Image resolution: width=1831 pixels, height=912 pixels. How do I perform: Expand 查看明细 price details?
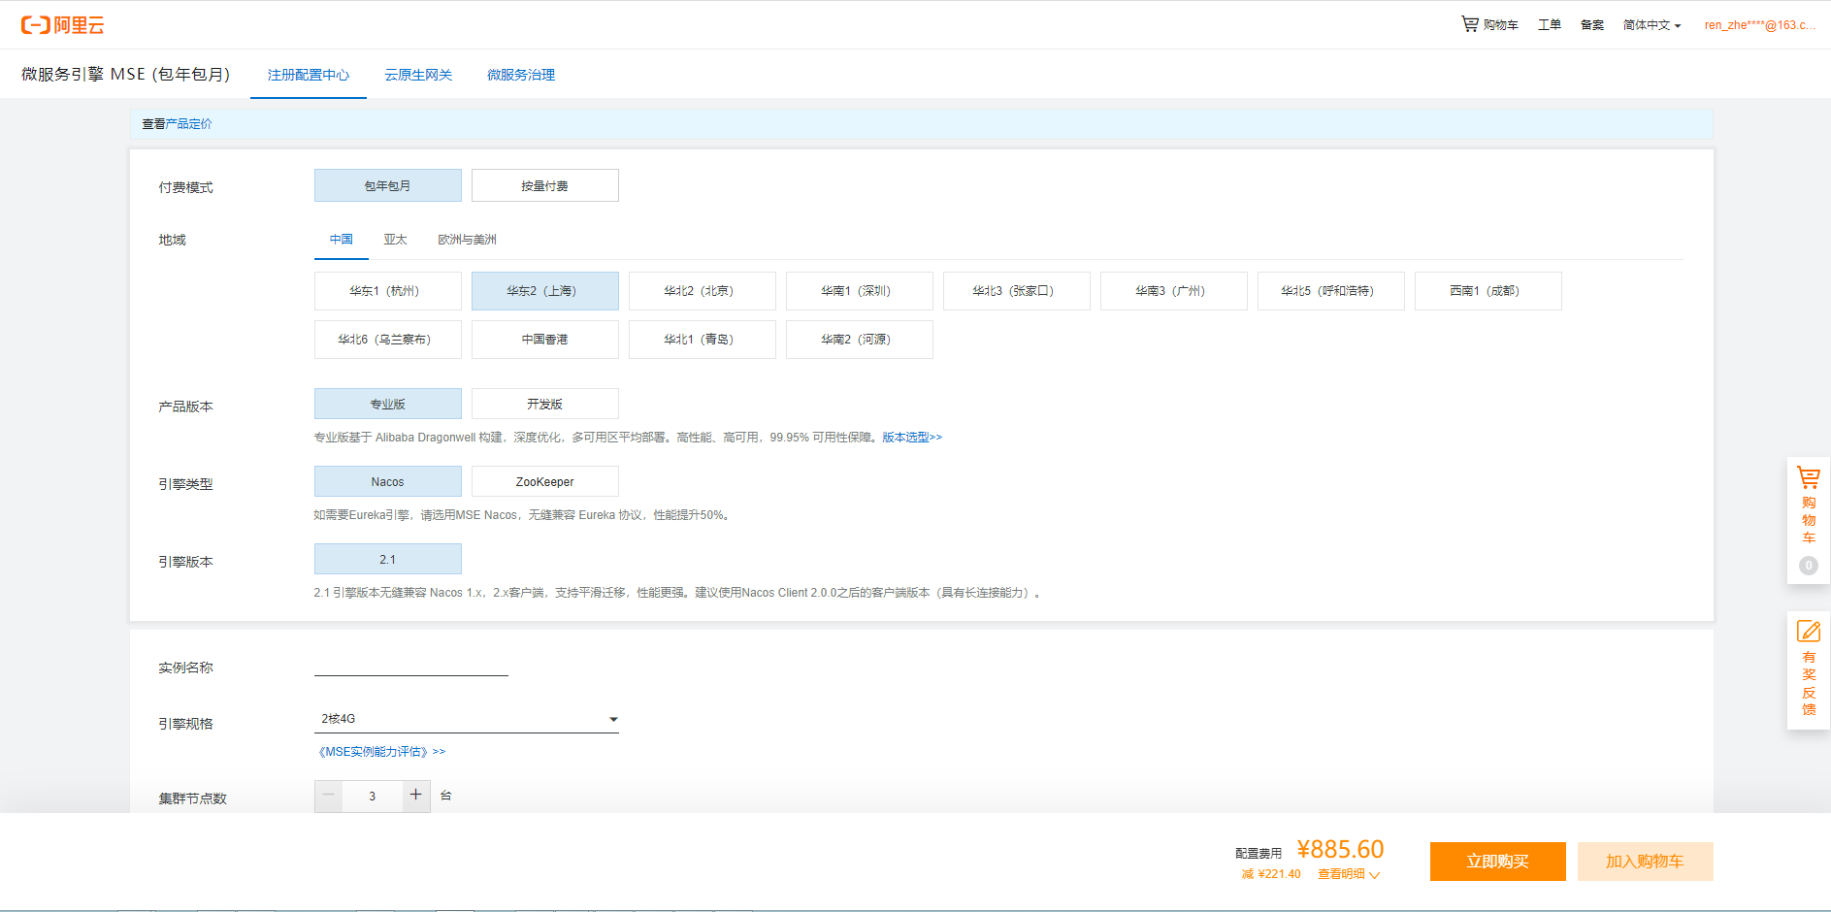pos(1348,874)
